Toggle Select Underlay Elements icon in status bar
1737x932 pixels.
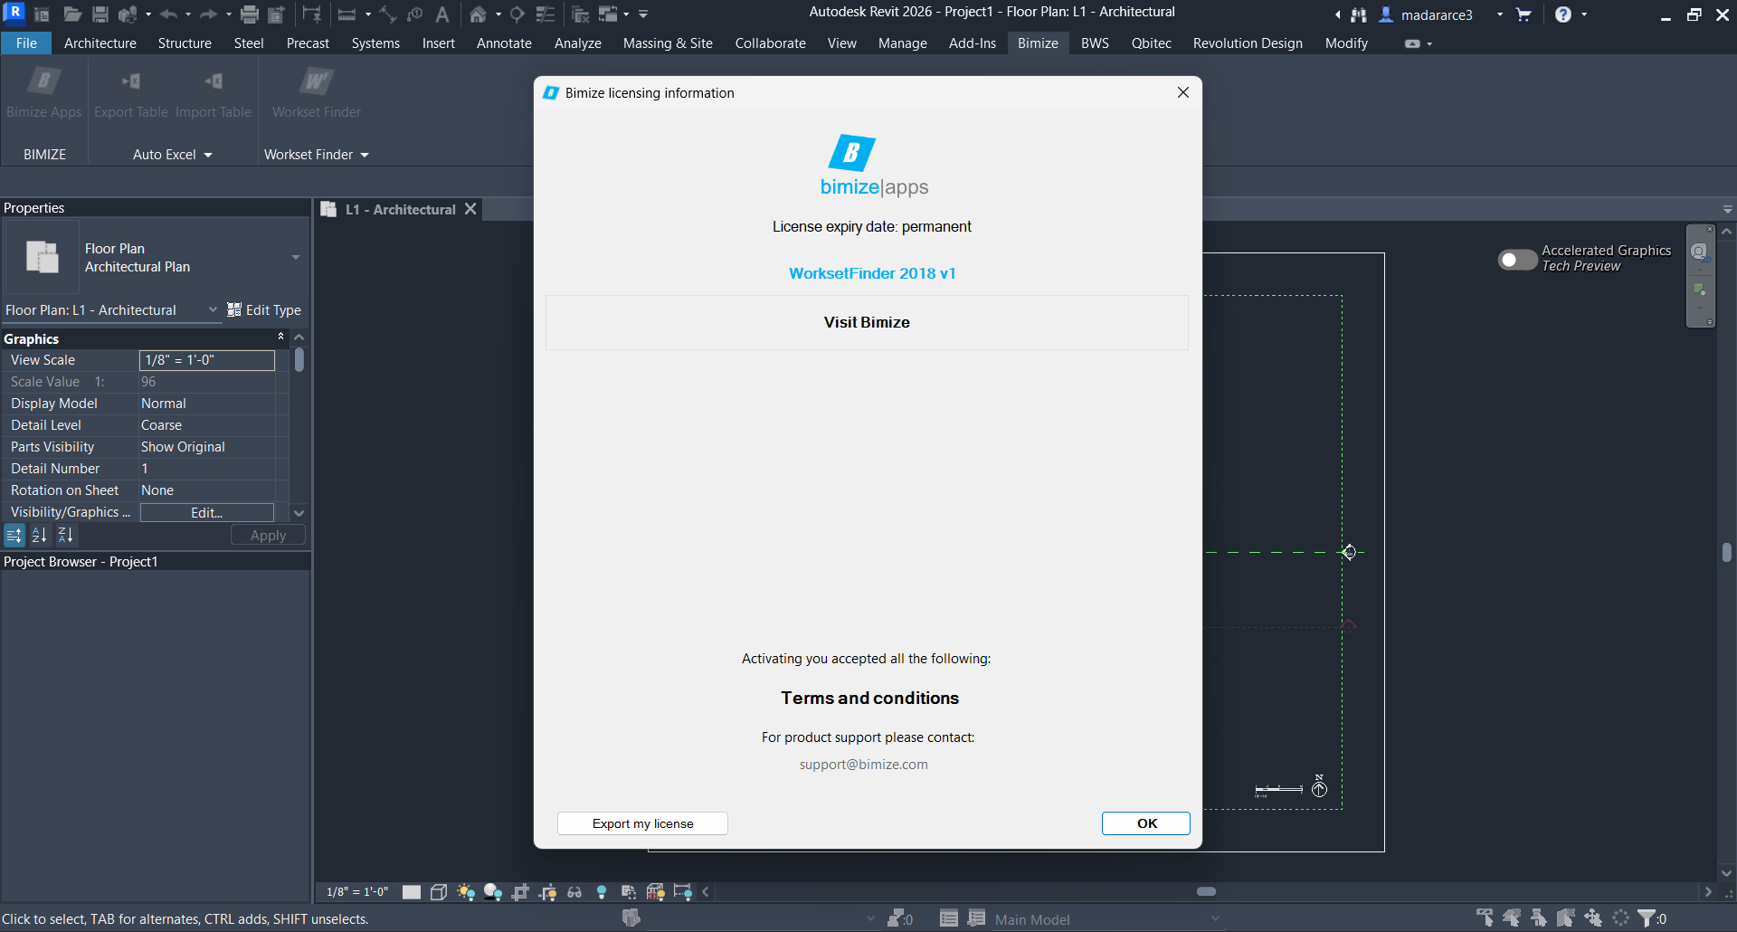tap(1512, 918)
